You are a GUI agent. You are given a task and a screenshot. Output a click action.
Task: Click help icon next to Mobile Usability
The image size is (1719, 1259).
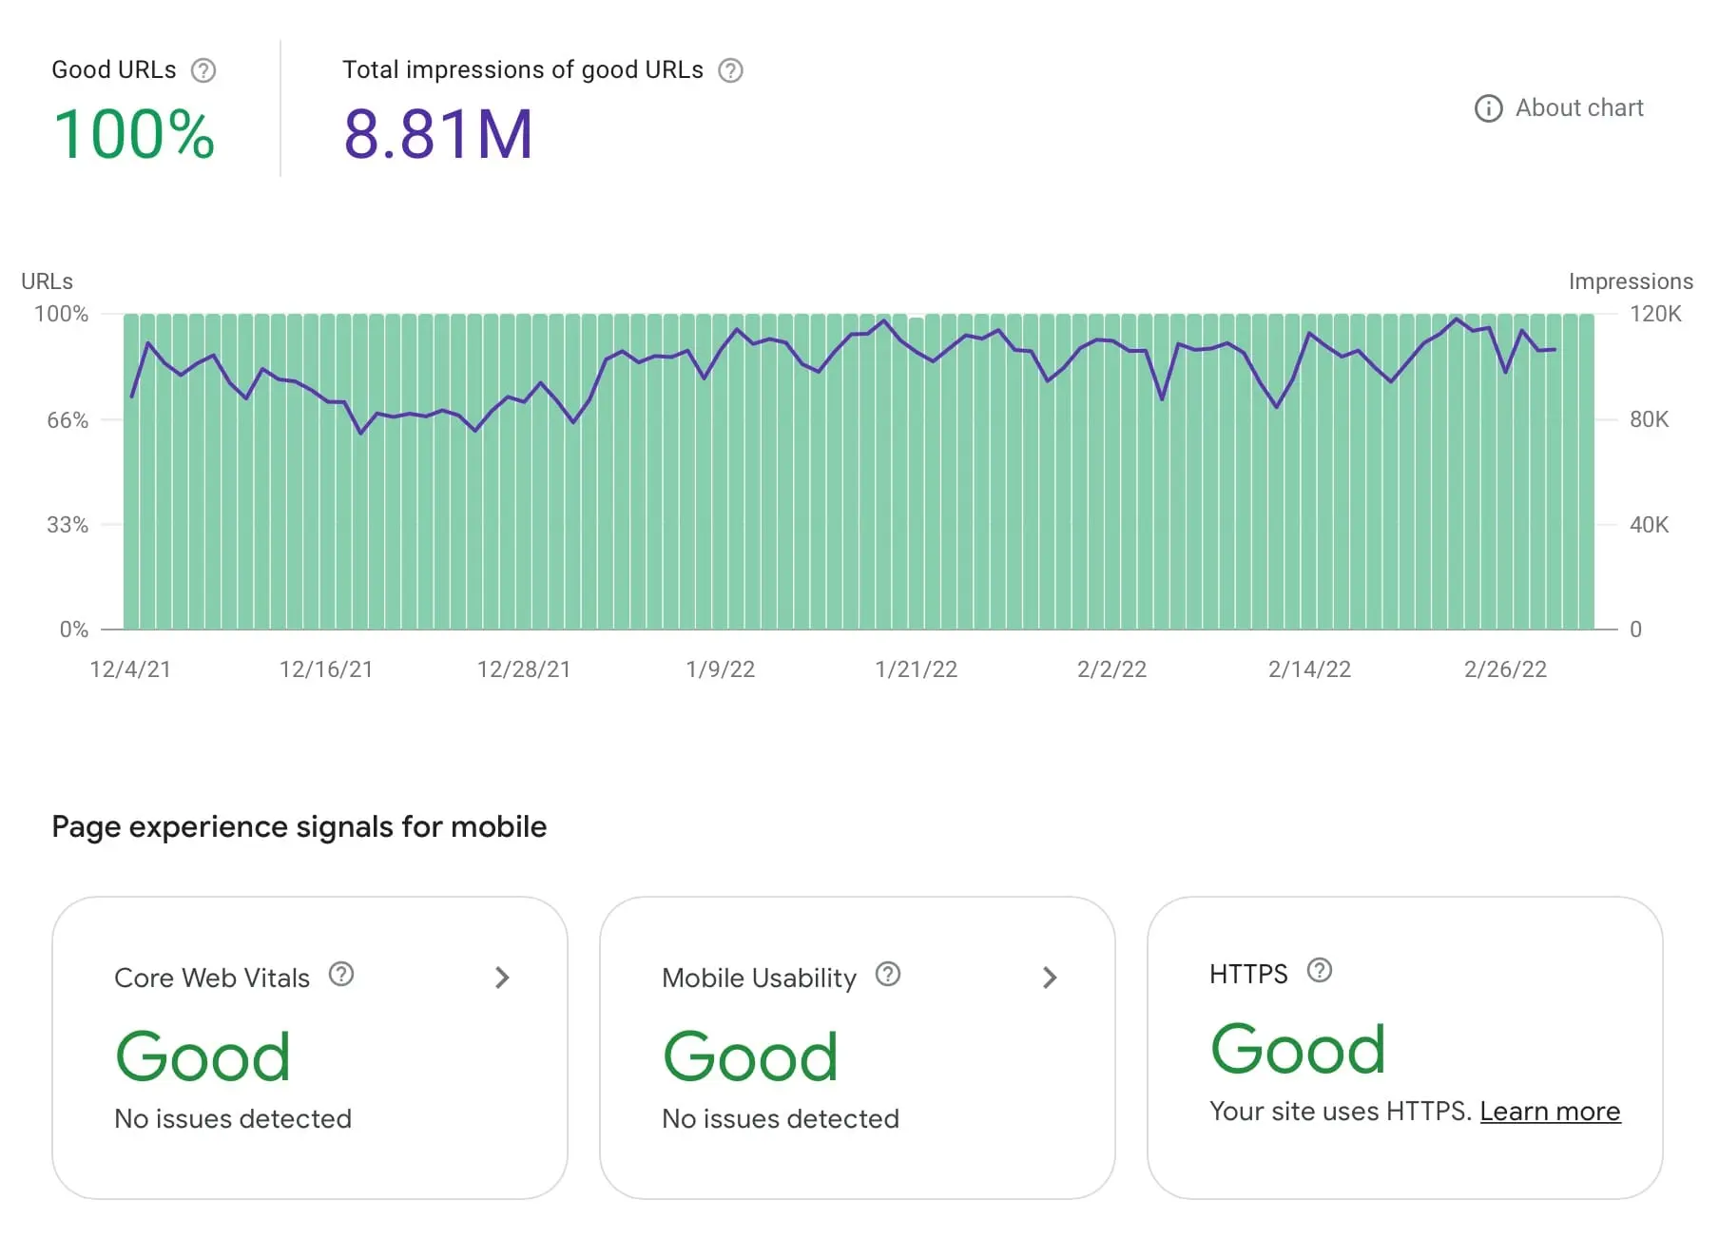pos(888,975)
